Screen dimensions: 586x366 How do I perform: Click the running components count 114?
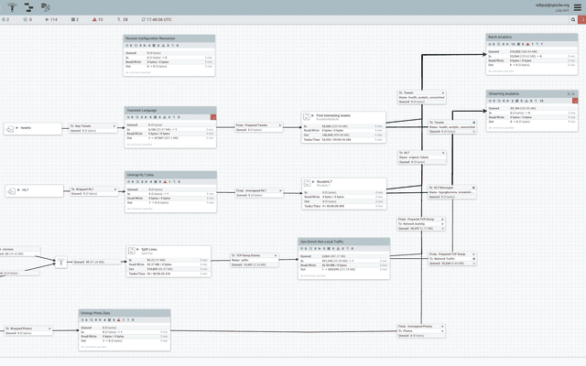pos(51,19)
